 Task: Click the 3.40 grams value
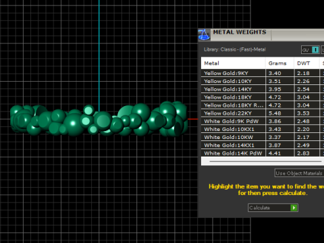(275, 73)
